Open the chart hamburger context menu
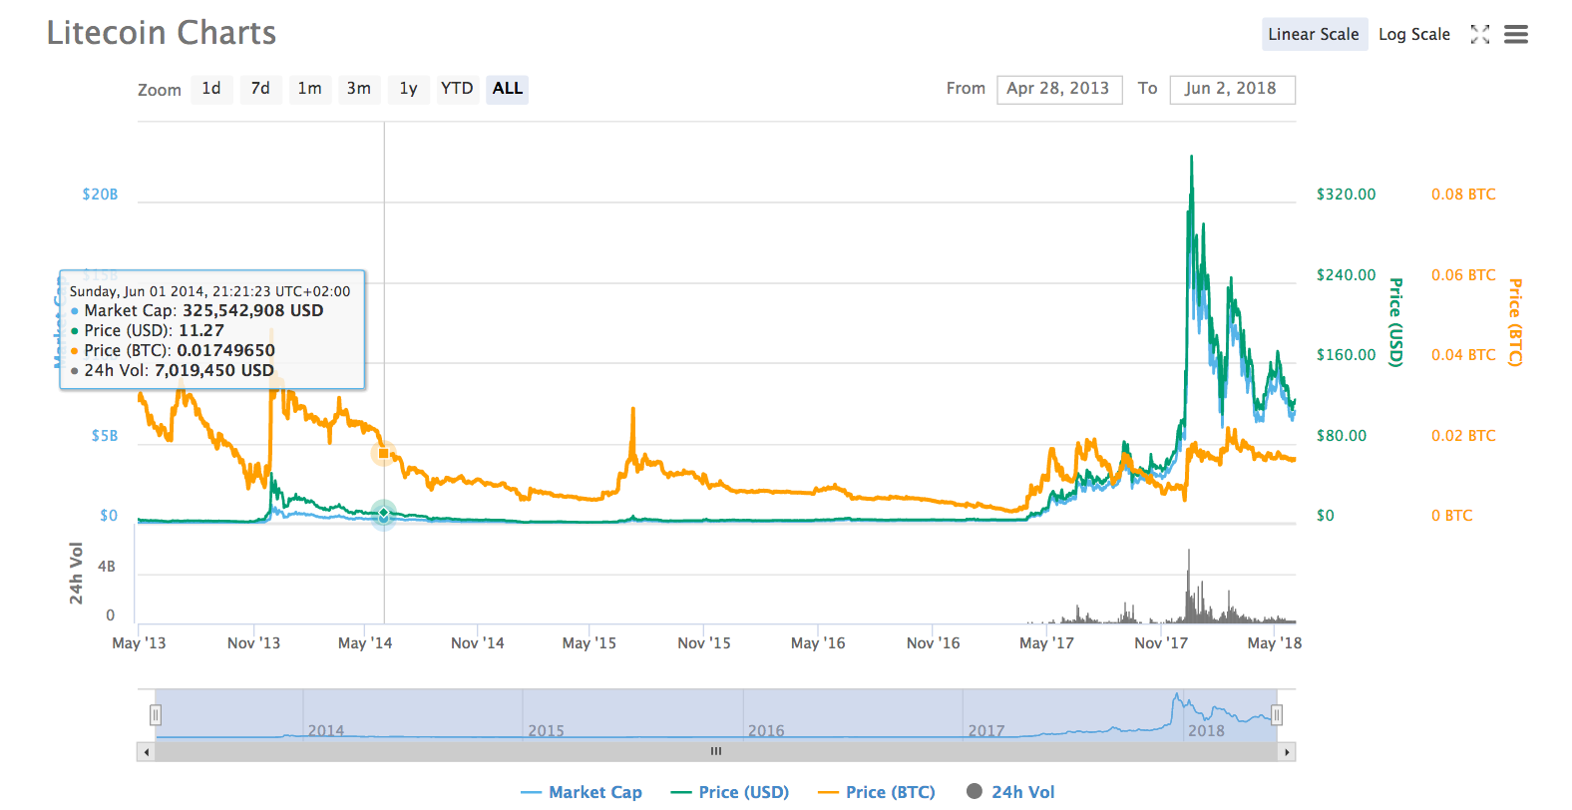The image size is (1572, 810). click(1516, 35)
